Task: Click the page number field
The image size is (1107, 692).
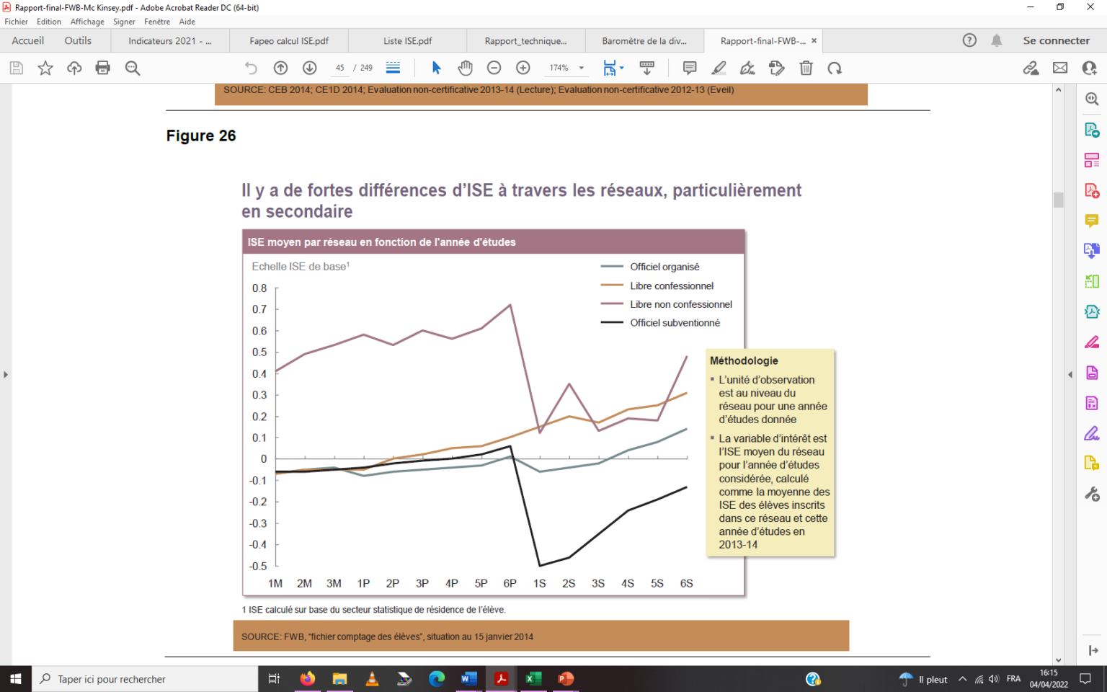Action: click(339, 68)
